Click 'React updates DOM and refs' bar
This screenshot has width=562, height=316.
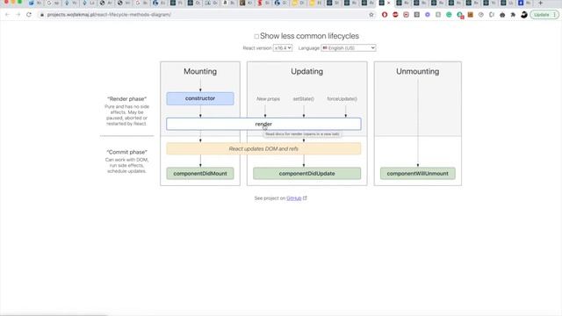click(263, 148)
